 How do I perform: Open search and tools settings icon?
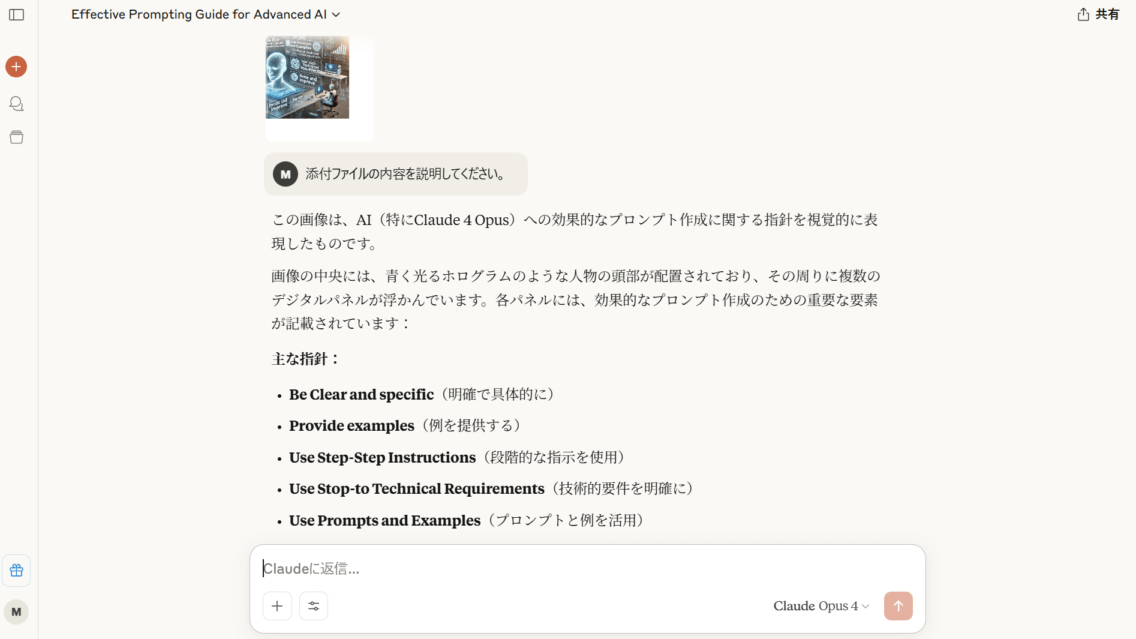[314, 606]
